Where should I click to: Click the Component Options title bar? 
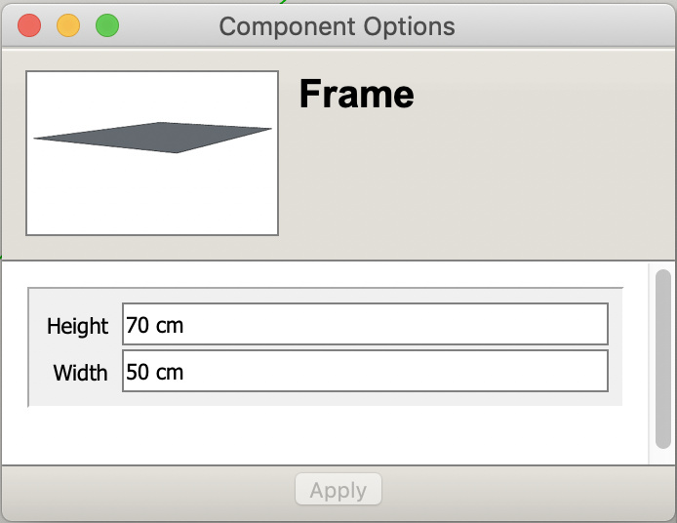point(337,26)
